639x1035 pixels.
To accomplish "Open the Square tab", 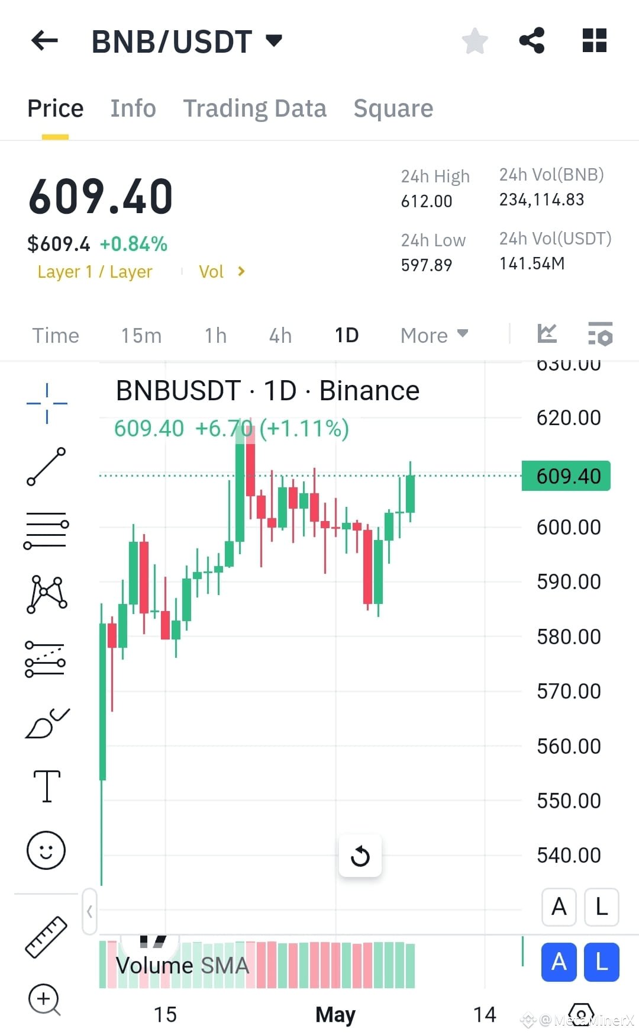I will pyautogui.click(x=393, y=108).
